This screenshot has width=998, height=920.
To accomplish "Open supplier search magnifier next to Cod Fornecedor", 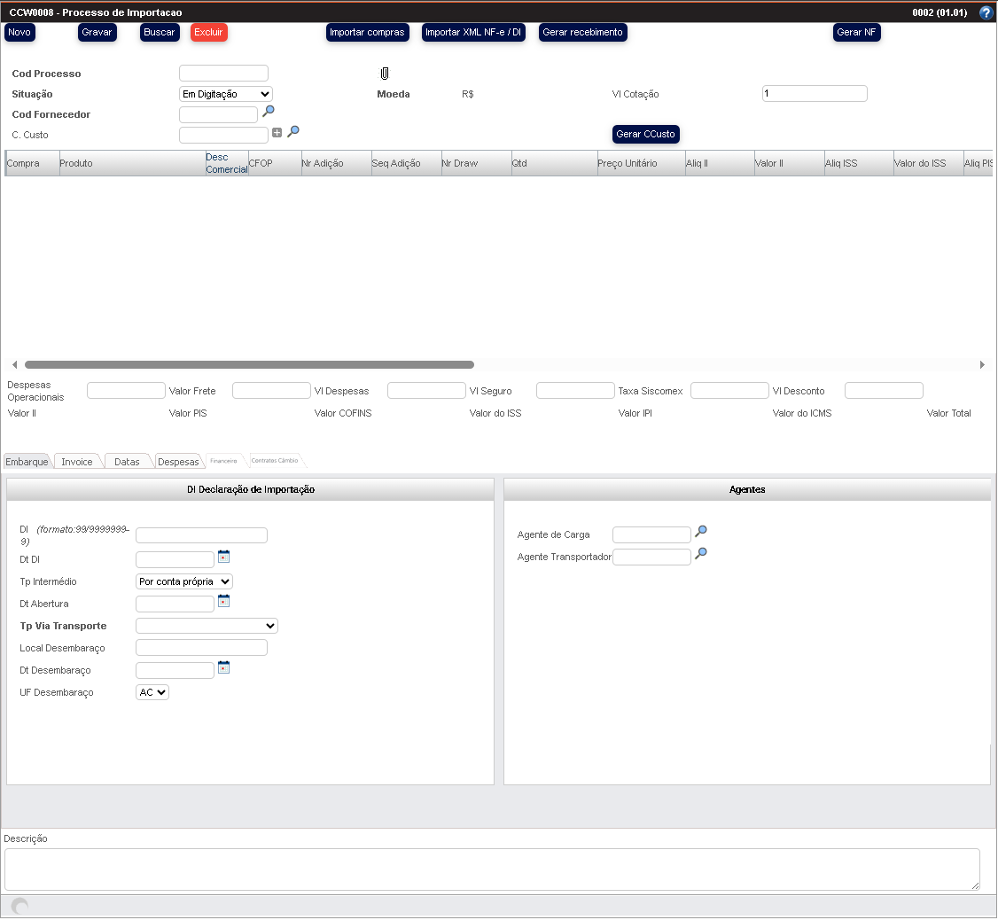I will [x=269, y=112].
